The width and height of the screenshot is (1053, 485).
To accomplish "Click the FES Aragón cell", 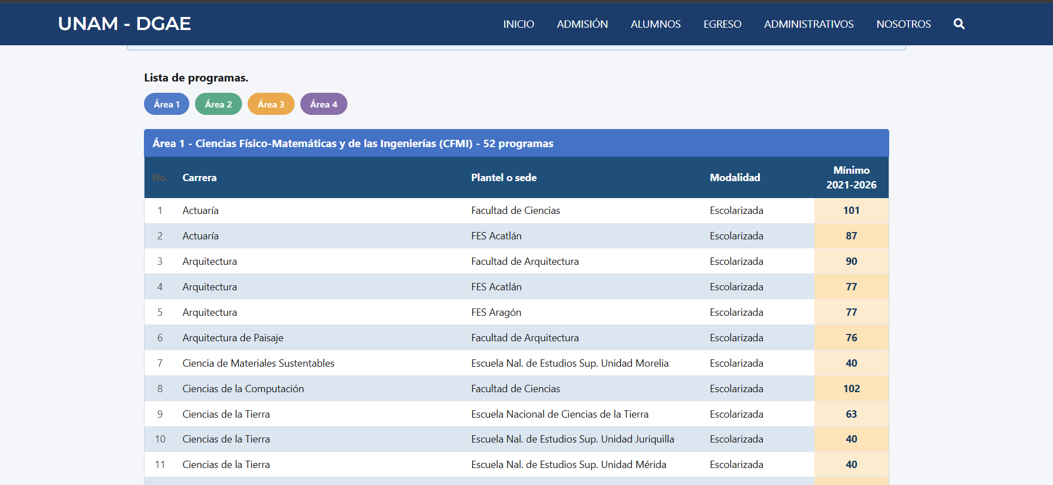I will [496, 312].
